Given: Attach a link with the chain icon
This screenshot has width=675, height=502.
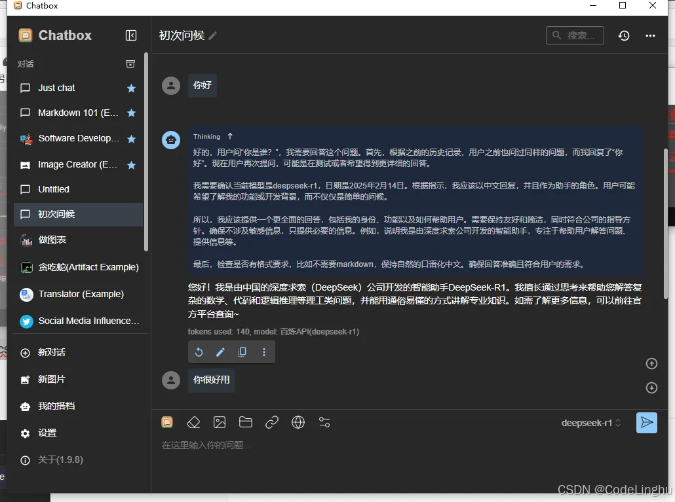Looking at the screenshot, I should pyautogui.click(x=272, y=423).
